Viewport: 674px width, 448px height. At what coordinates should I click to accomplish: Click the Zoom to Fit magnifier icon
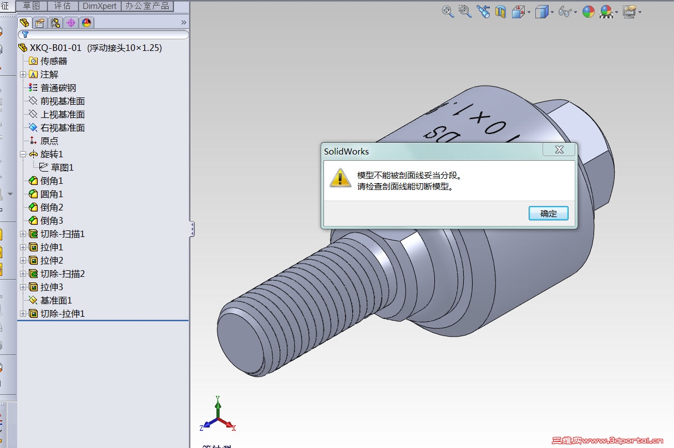[448, 12]
